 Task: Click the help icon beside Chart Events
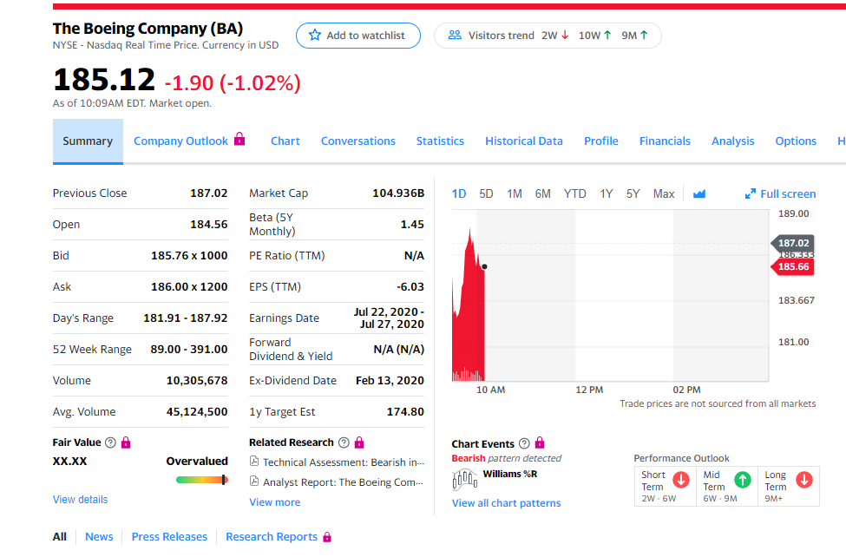[524, 443]
